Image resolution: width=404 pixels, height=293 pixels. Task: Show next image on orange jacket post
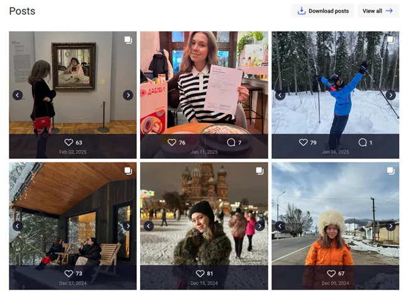coord(390,226)
